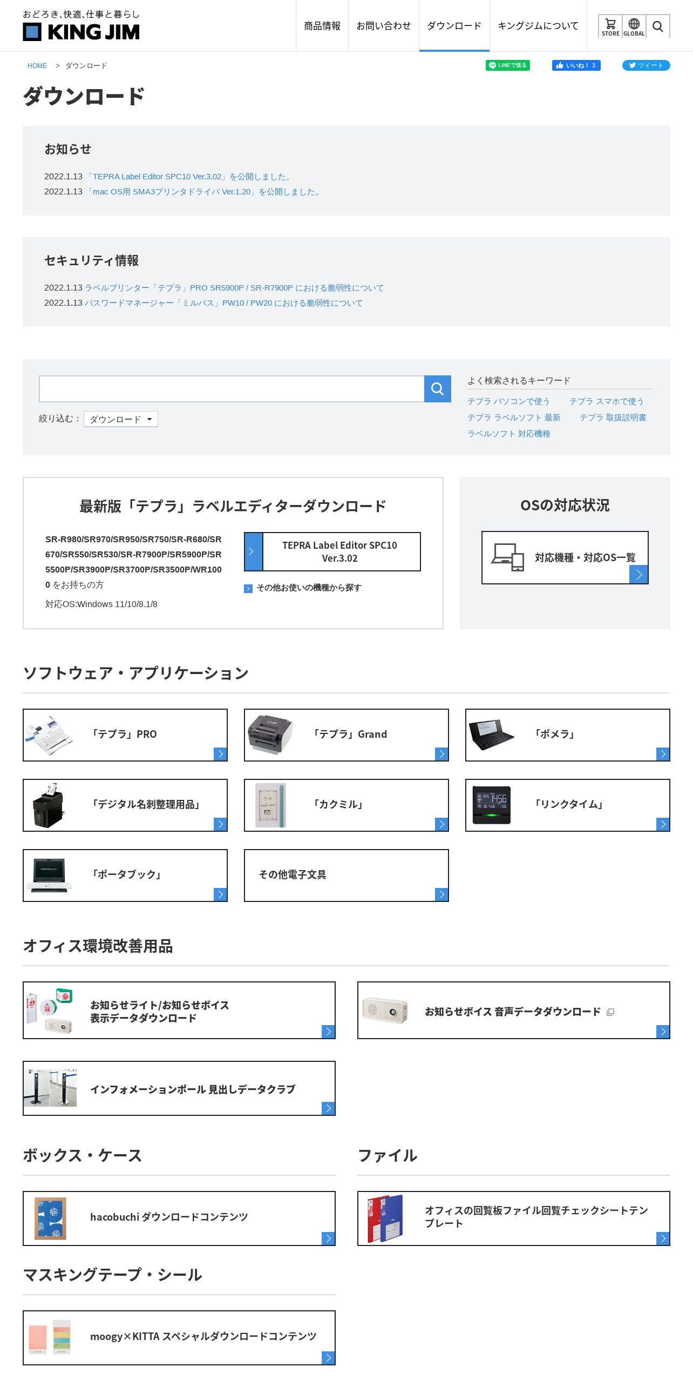
Task: Click the arrow icon on 「リンクタイム」 card
Action: click(663, 824)
